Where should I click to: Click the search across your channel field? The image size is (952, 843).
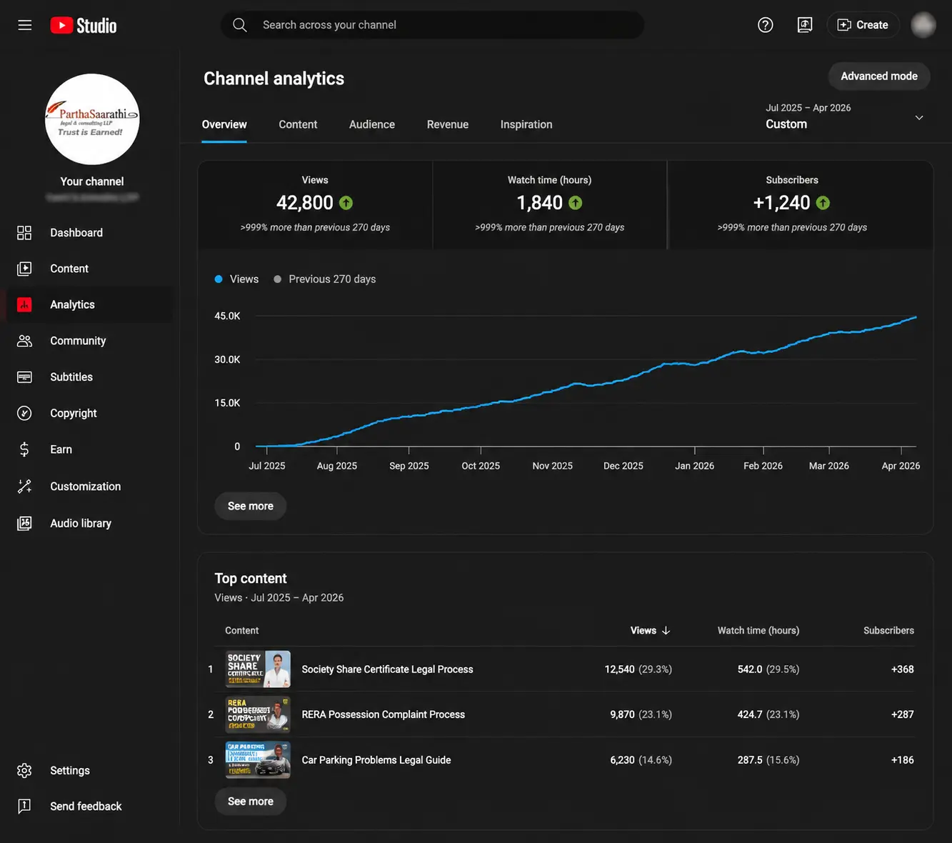tap(433, 25)
